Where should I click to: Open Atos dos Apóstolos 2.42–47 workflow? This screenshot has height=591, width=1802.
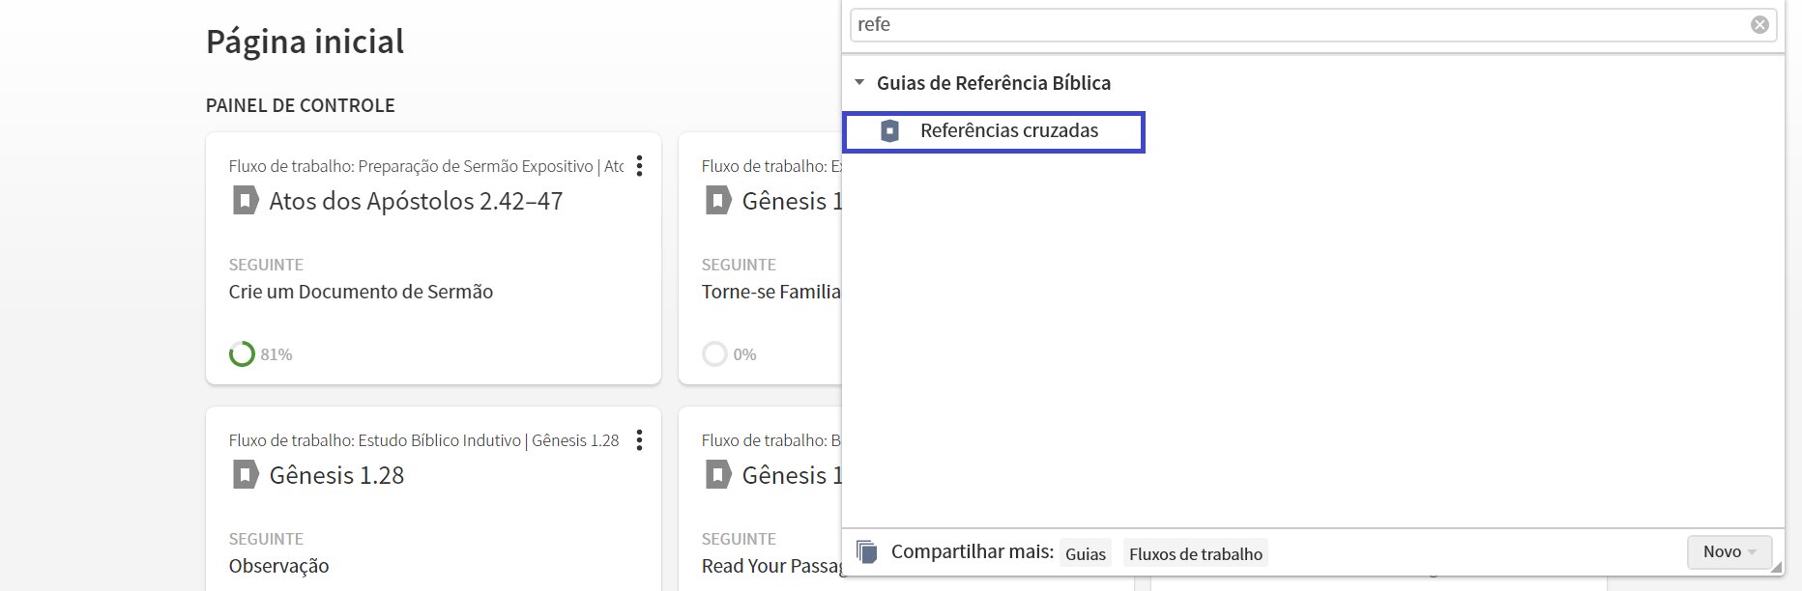click(x=416, y=201)
